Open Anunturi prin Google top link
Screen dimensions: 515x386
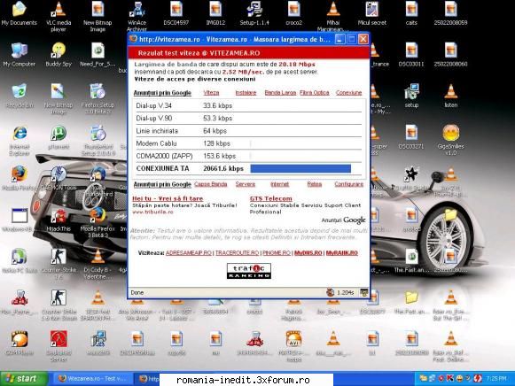162,93
